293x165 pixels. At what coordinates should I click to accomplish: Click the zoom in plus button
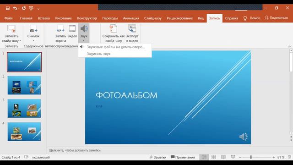click(274, 157)
